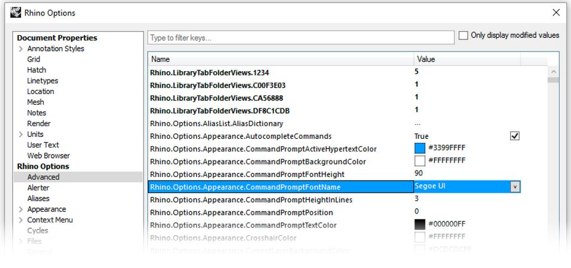
Task: Click the LibraryTabFolderViews.1234 value 5
Action: (x=416, y=71)
